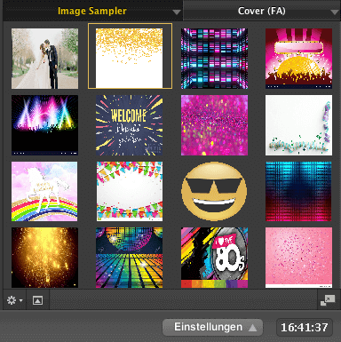Select the gold confetti thumbnail
The height and width of the screenshot is (342, 341).
click(130, 59)
